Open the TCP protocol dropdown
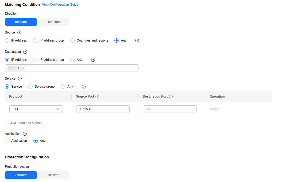 [36, 109]
